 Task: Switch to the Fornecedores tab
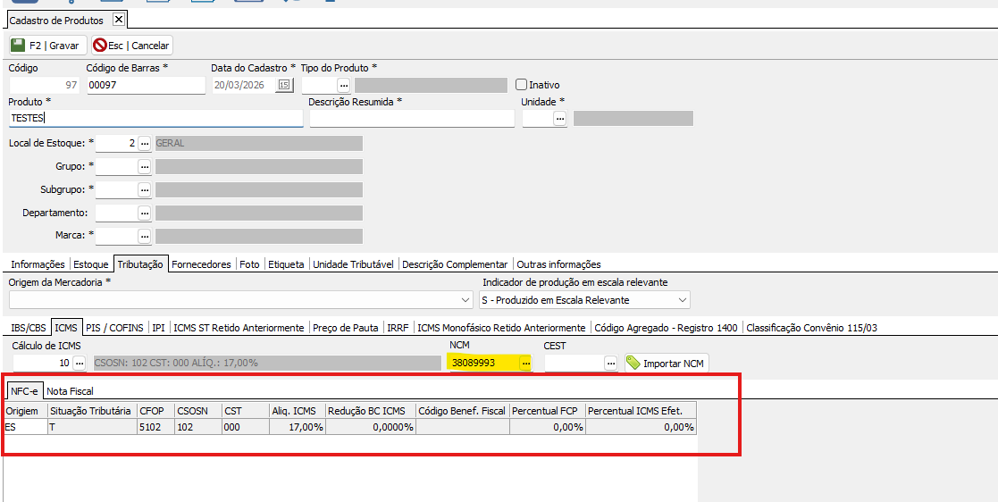tap(201, 264)
